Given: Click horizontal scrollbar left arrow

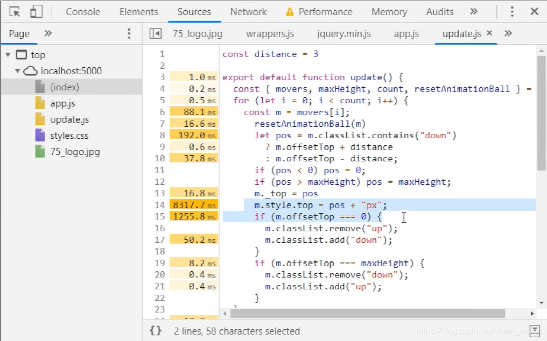Looking at the screenshot, I should pyautogui.click(x=225, y=314).
